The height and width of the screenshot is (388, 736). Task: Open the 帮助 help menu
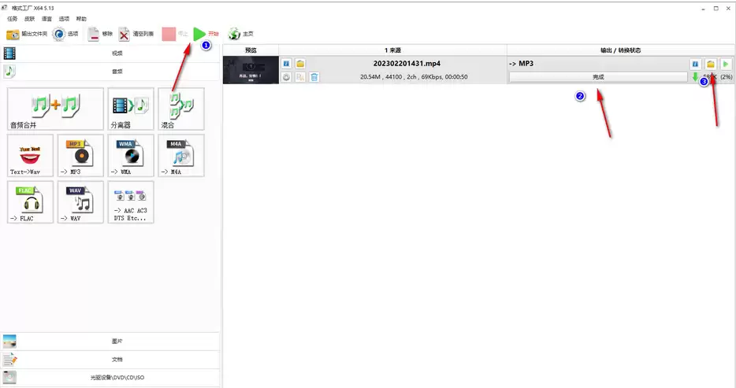[81, 19]
